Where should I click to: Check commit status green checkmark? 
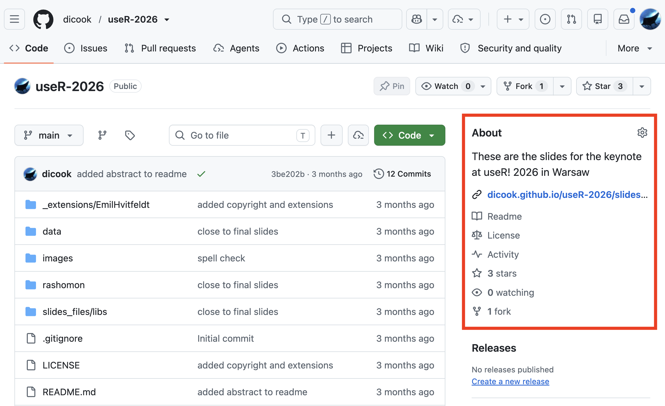click(x=201, y=174)
